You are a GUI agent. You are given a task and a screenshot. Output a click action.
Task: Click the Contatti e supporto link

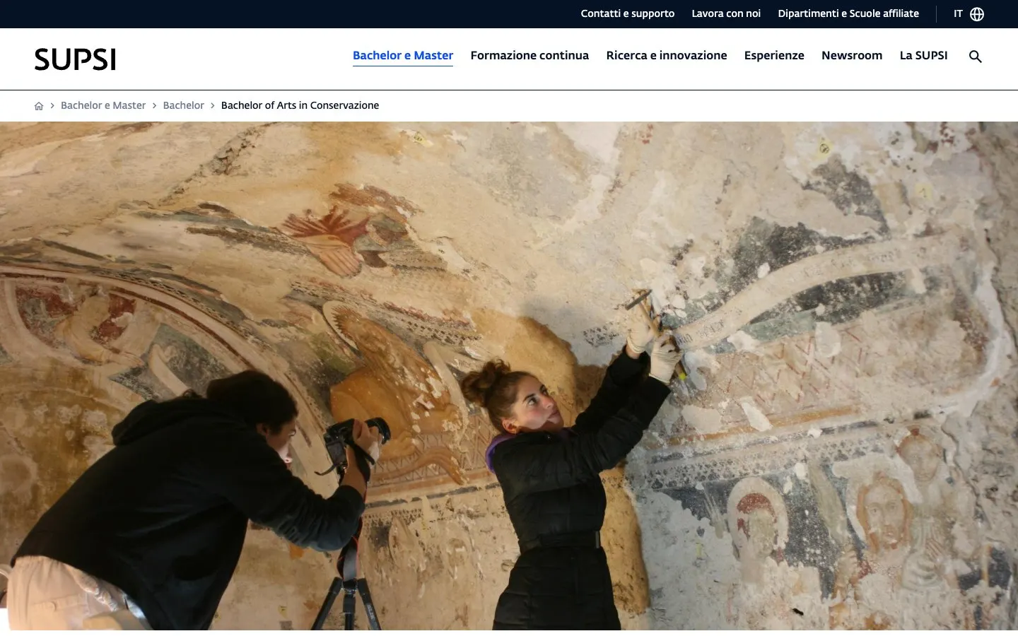(628, 13)
